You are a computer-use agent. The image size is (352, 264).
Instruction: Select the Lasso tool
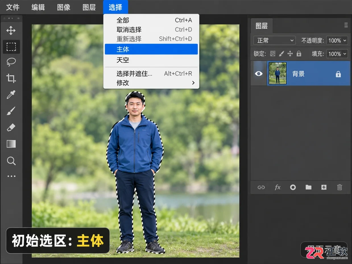[11, 62]
